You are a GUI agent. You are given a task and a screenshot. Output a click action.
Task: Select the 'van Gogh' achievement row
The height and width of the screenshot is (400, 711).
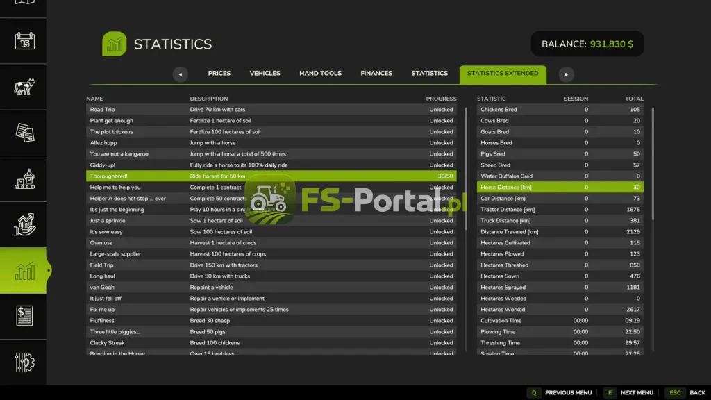click(x=271, y=287)
